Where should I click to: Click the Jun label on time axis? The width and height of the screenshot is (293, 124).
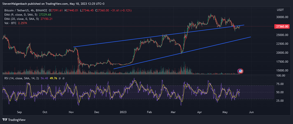[252, 112]
